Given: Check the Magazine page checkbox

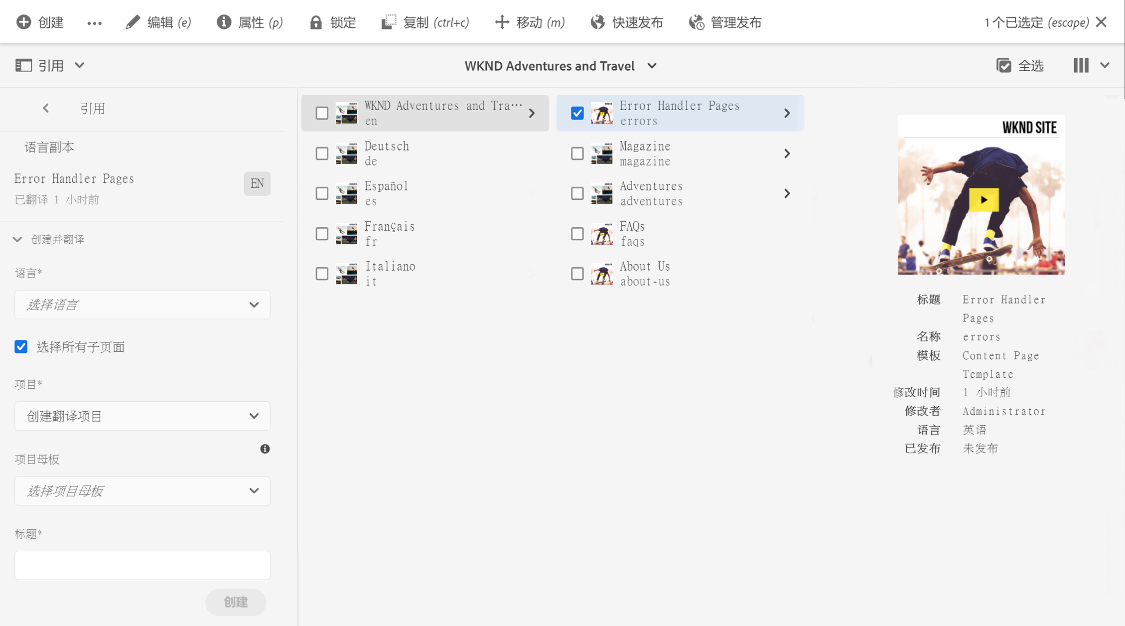Looking at the screenshot, I should click(x=577, y=154).
